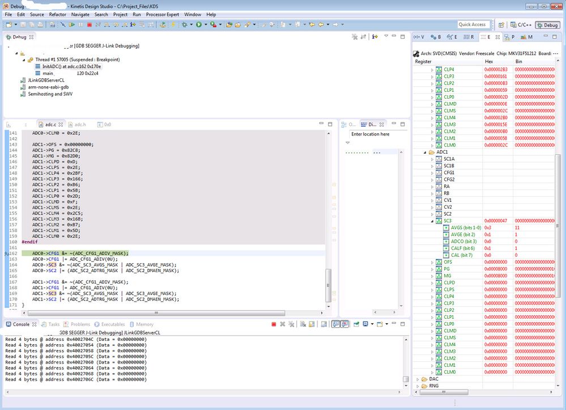
Task: Collapse the SC3 register node
Action: [432, 221]
